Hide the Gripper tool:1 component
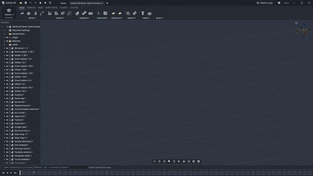The width and height of the screenshot is (313, 176). coord(7,127)
